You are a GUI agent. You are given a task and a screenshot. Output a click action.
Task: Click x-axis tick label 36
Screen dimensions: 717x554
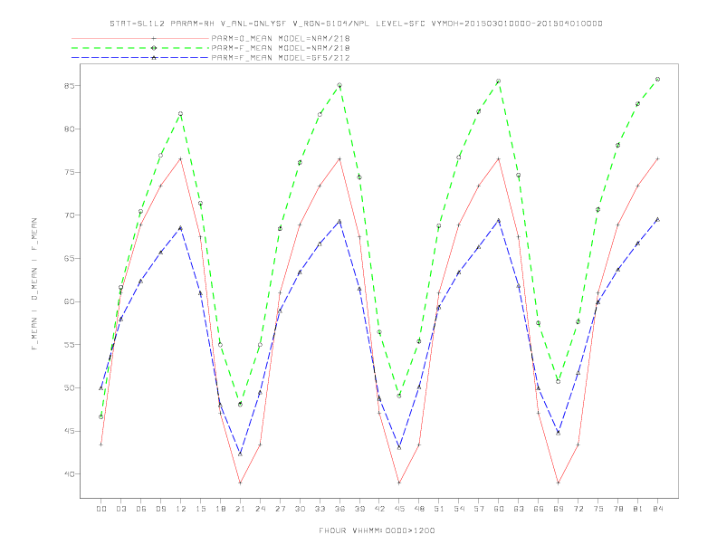[339, 509]
